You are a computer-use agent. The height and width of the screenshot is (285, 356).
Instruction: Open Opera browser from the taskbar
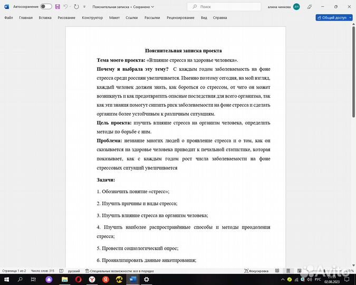(79, 279)
